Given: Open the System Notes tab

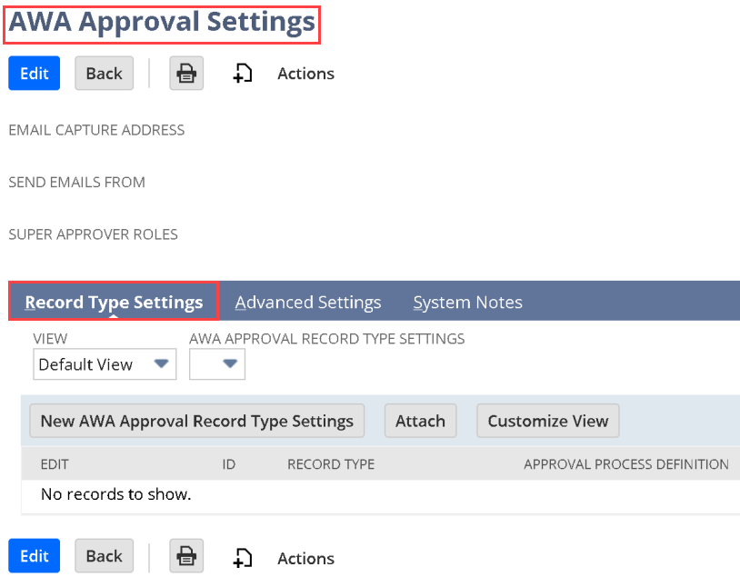Looking at the screenshot, I should [467, 303].
